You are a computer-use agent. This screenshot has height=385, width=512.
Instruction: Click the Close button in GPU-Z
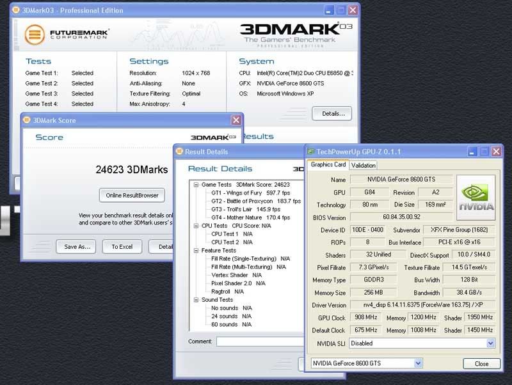pyautogui.click(x=482, y=363)
